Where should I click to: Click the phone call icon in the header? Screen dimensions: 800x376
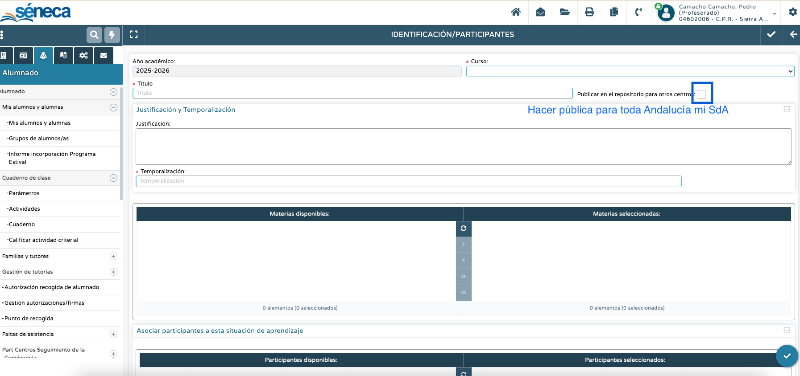coord(638,12)
